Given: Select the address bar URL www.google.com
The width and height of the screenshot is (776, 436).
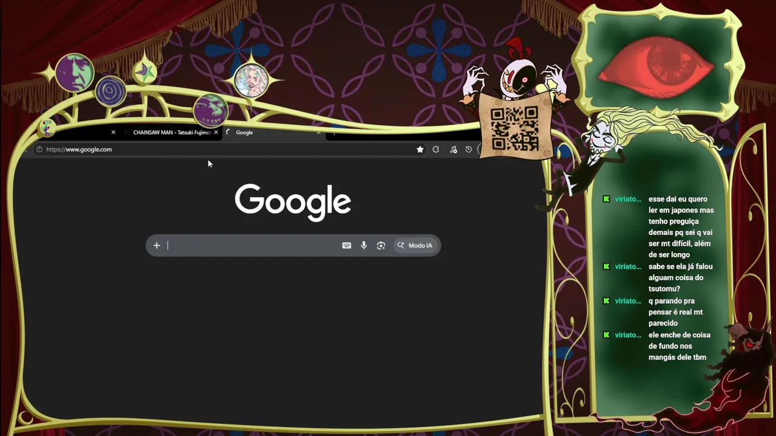Looking at the screenshot, I should 79,150.
